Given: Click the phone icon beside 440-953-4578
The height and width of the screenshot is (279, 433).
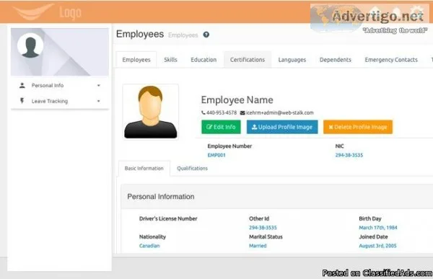Looking at the screenshot, I should [204, 112].
